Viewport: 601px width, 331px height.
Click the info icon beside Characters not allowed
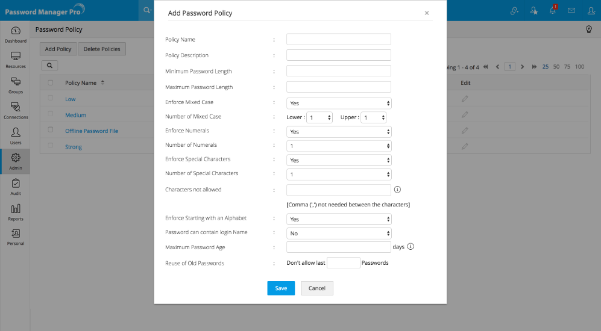[x=397, y=190]
